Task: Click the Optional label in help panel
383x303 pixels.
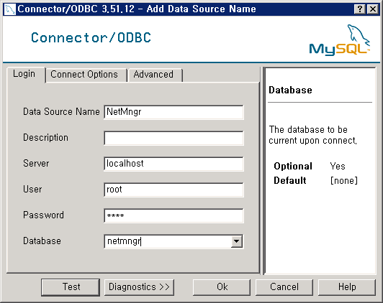Action: coord(293,167)
